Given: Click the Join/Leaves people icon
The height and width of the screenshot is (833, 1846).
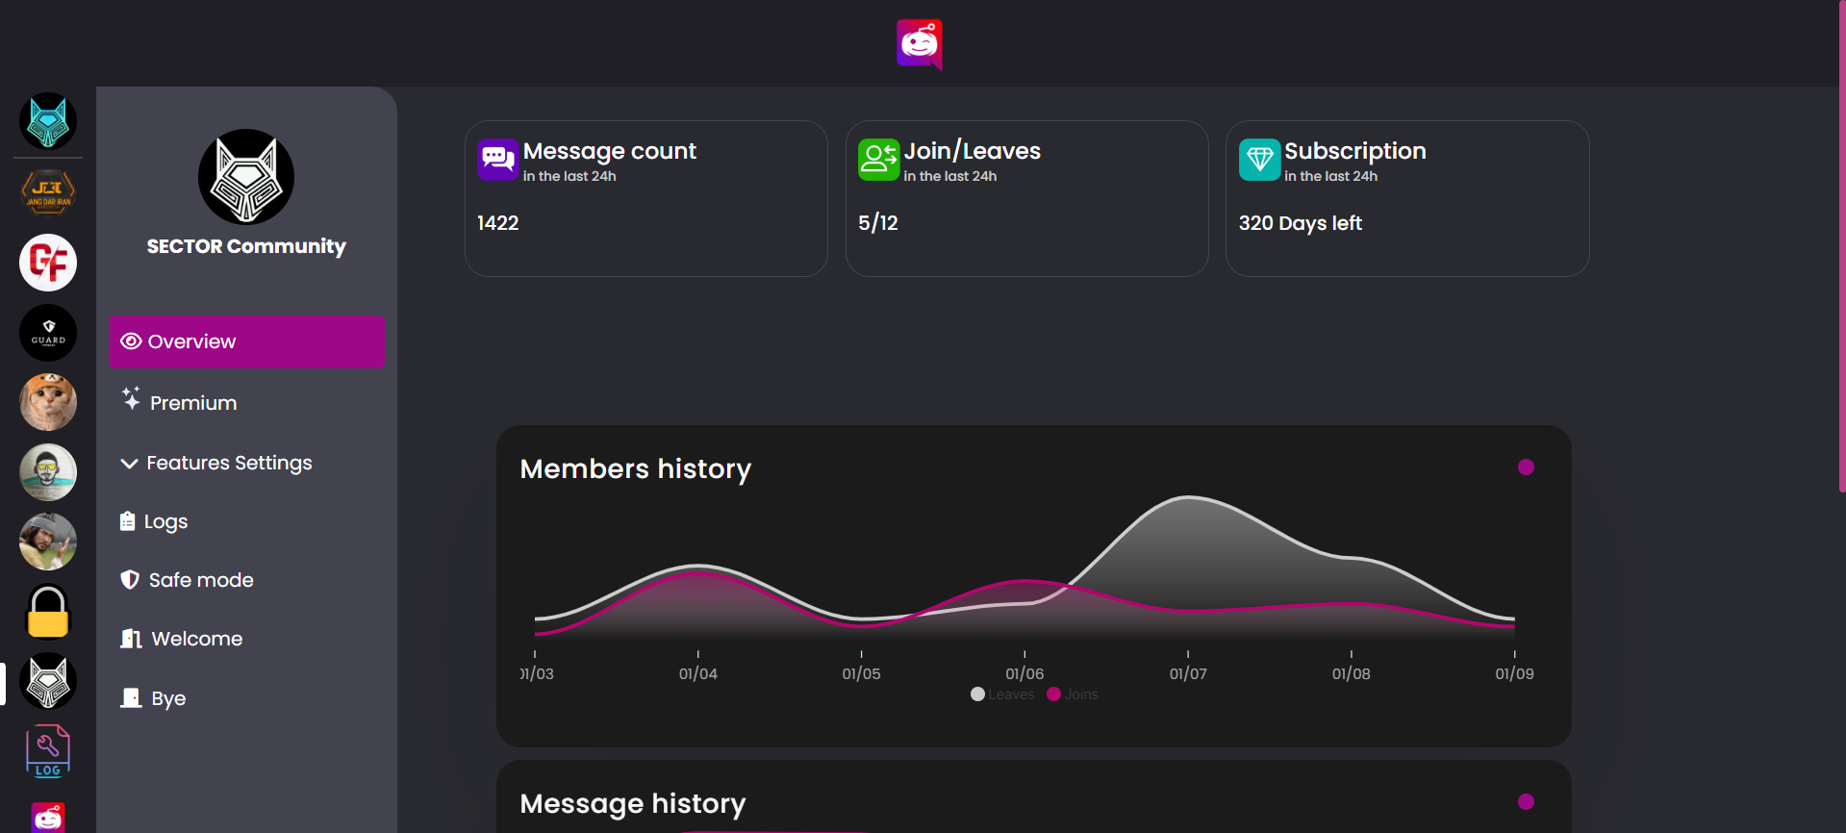Looking at the screenshot, I should coord(878,160).
